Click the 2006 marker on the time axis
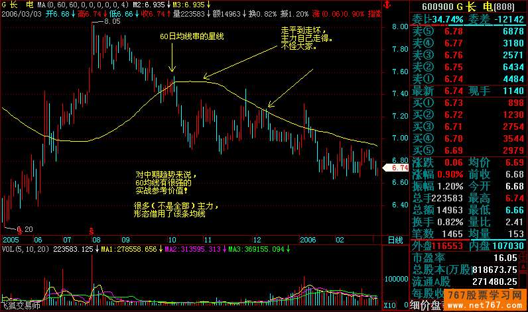 pos(306,238)
